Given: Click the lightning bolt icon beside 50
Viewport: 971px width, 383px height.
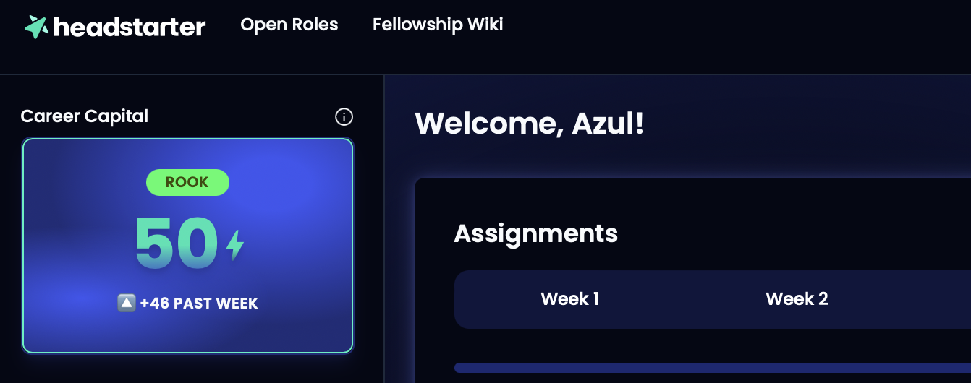Looking at the screenshot, I should click(235, 246).
